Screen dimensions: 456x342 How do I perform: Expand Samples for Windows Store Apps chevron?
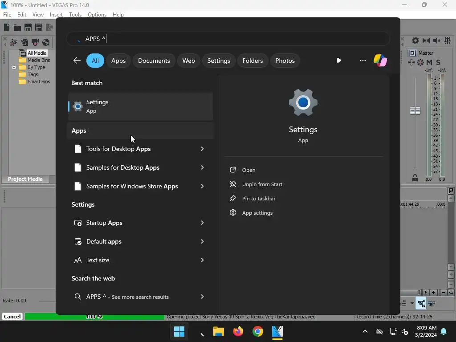pos(203,187)
